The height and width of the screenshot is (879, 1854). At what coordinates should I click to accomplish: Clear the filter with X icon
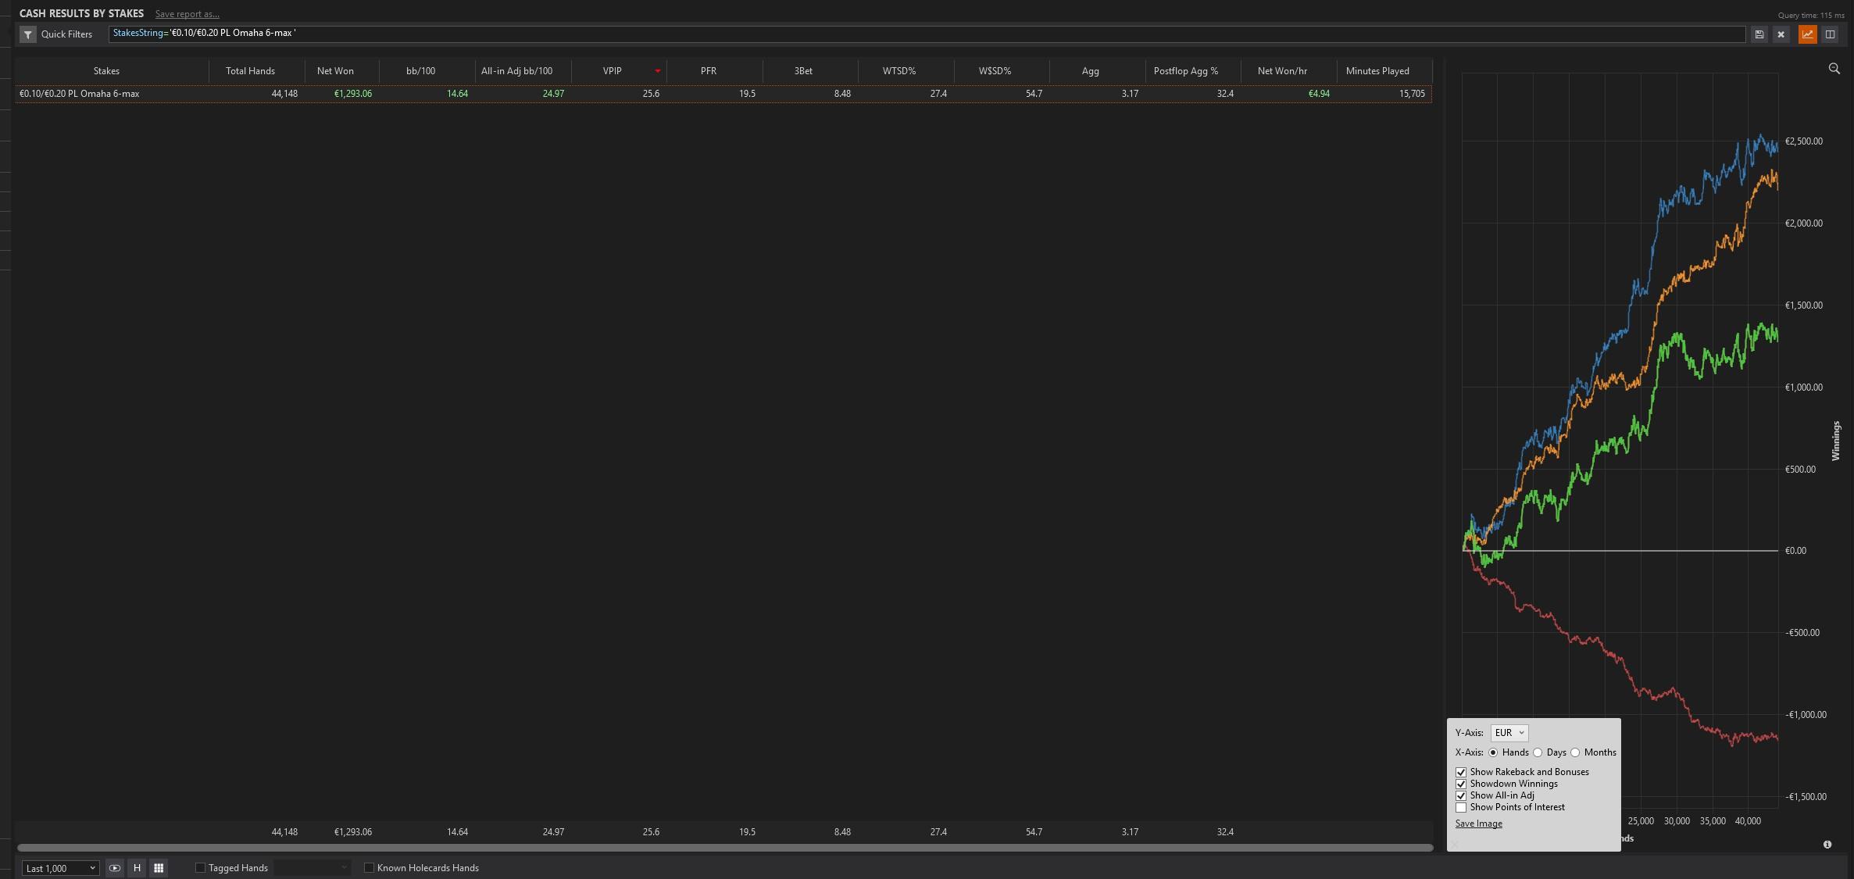(x=1781, y=34)
